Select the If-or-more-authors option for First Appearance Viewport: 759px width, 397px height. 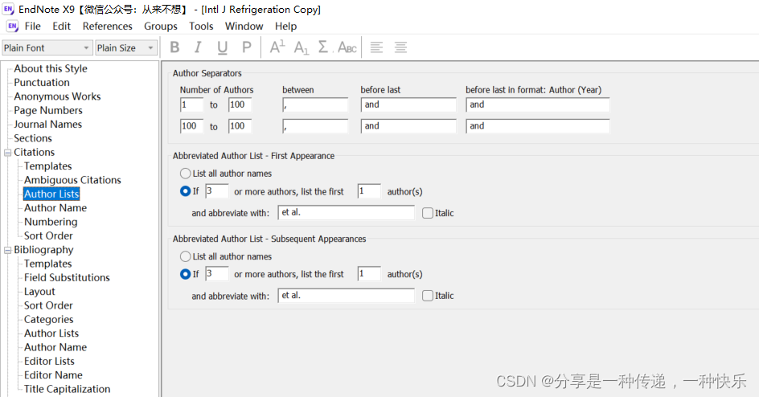[186, 191]
